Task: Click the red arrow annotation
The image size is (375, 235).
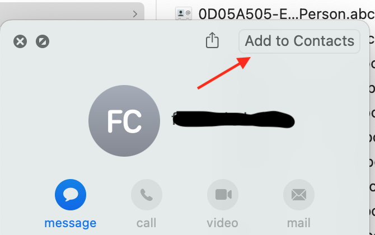Action: (224, 73)
